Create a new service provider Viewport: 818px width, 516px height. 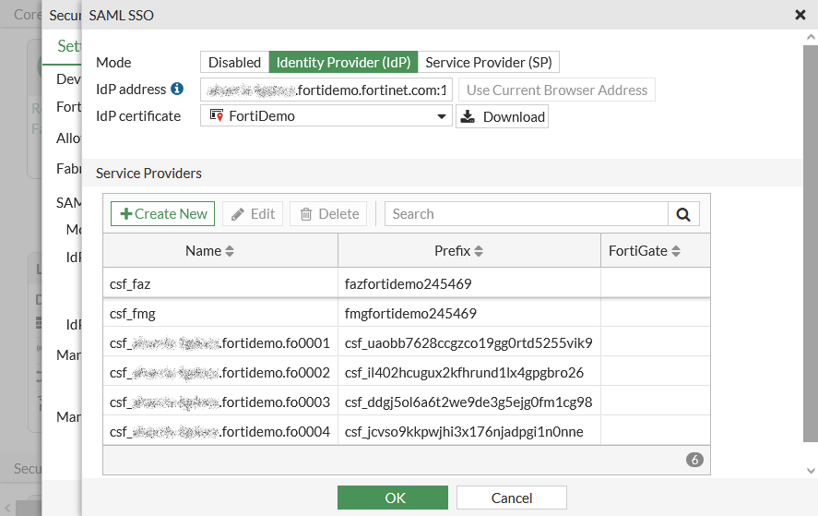(x=163, y=214)
